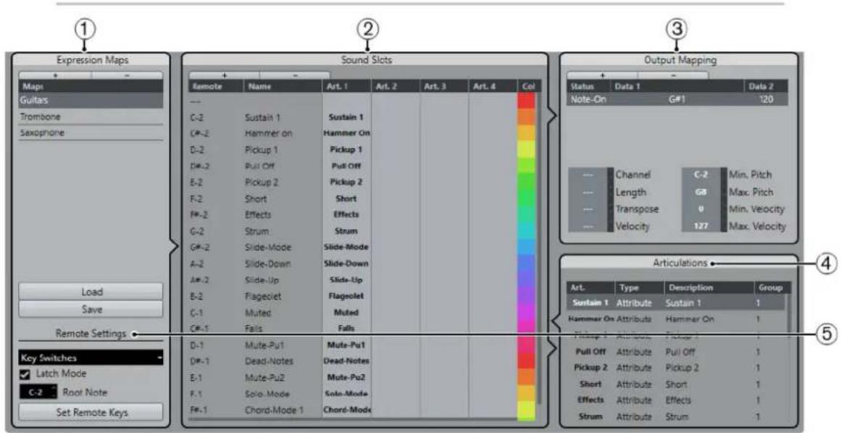842x433 pixels.
Task: Click the Channel value field
Action: pyautogui.click(x=588, y=175)
